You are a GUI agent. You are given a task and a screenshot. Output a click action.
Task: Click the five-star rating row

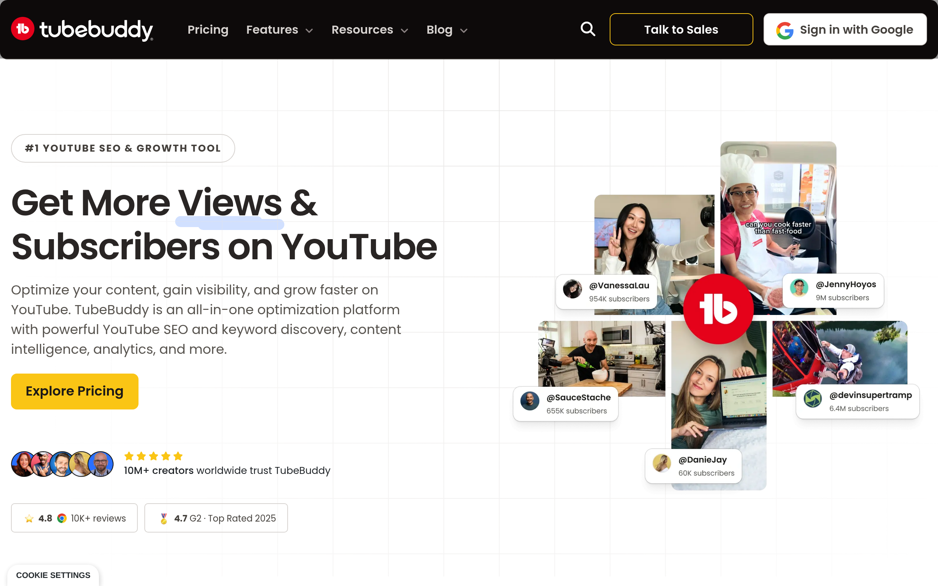154,456
